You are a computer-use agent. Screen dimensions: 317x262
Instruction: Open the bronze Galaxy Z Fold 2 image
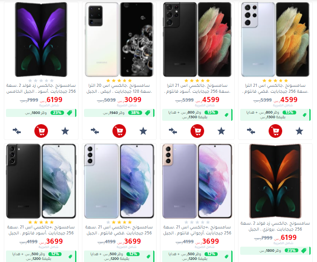coord(275,181)
